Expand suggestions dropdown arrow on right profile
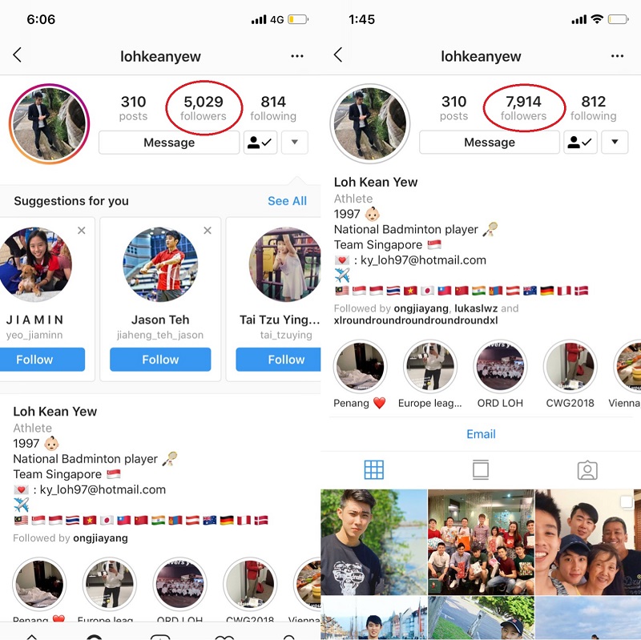This screenshot has width=641, height=640. click(615, 142)
